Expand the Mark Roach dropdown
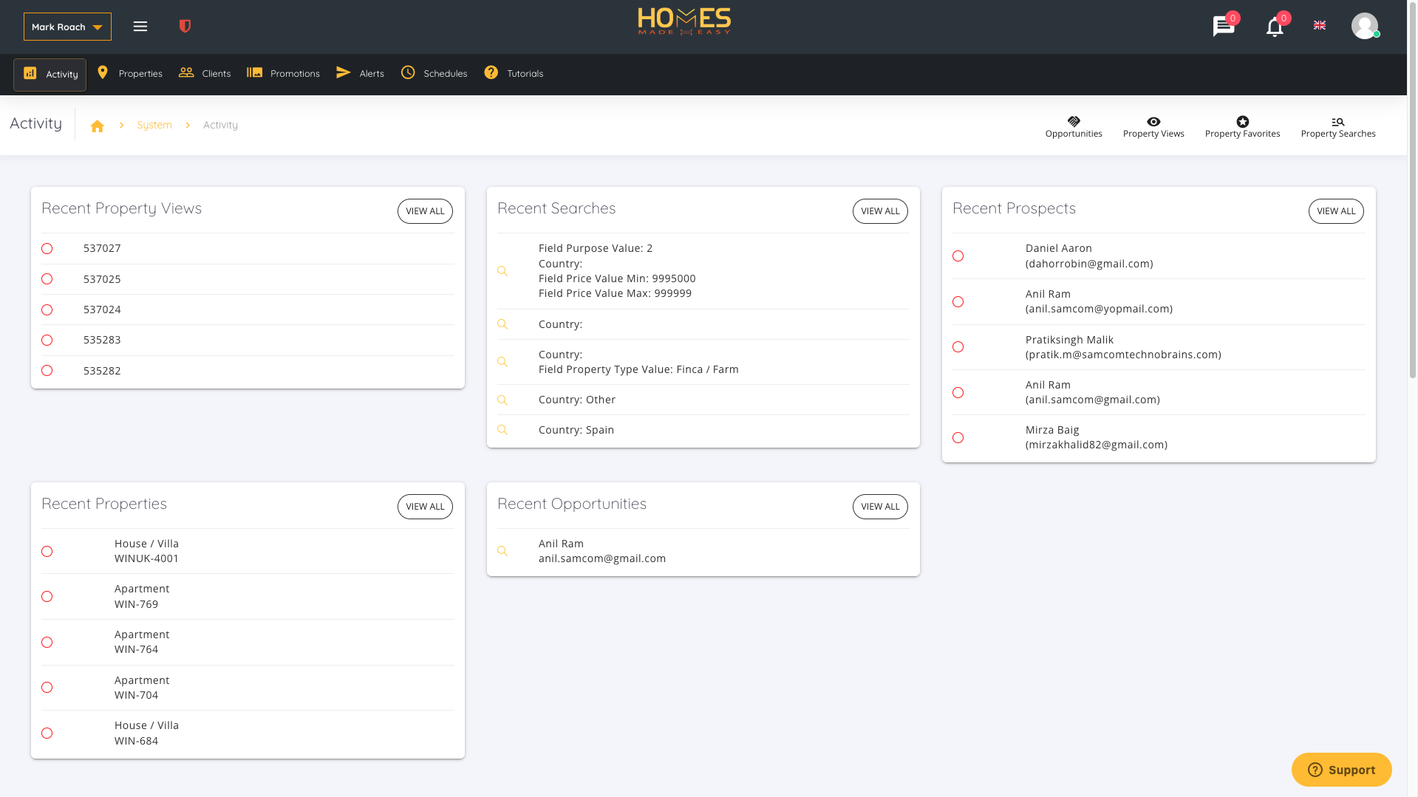The height and width of the screenshot is (797, 1418). tap(67, 27)
